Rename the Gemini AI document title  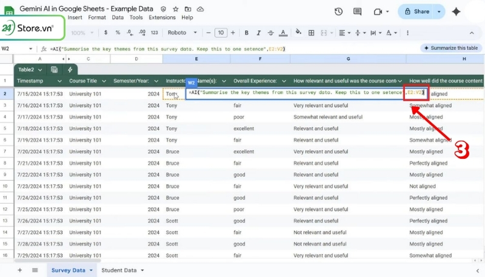click(x=86, y=8)
